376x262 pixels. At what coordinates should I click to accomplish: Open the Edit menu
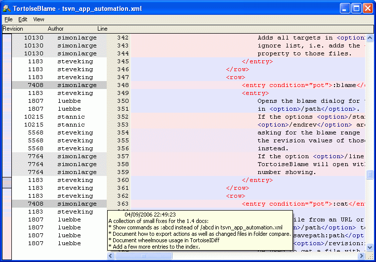(x=23, y=19)
